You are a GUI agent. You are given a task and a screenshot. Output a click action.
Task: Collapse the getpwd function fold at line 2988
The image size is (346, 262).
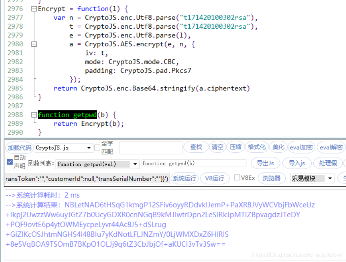pos(34,115)
